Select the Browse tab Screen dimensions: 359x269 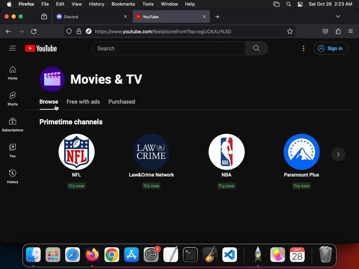coord(49,102)
